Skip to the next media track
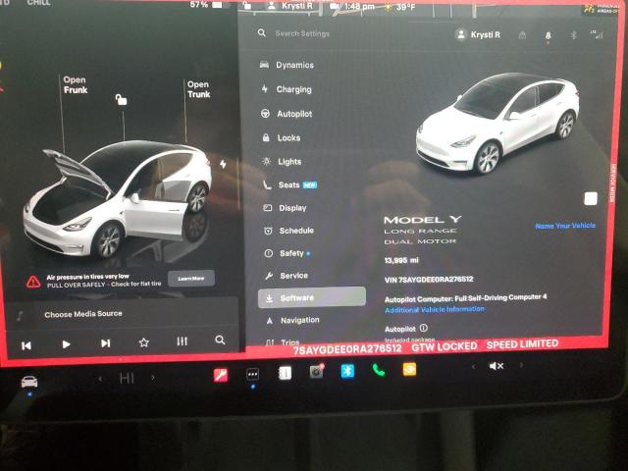This screenshot has width=628, height=471. point(105,343)
